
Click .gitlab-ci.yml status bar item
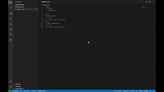coord(41,91)
